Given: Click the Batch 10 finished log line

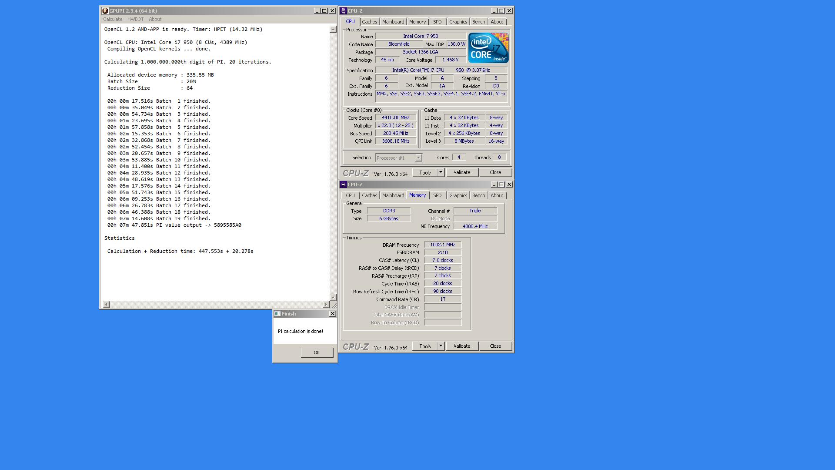Looking at the screenshot, I should pos(159,160).
